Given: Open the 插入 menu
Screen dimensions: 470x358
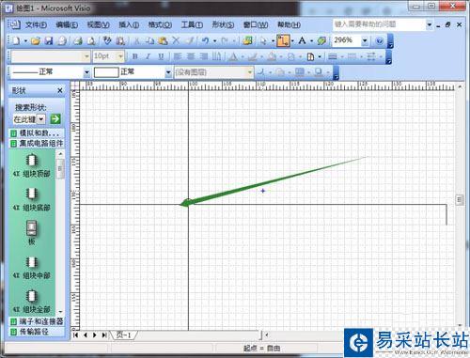Looking at the screenshot, I should click(129, 24).
